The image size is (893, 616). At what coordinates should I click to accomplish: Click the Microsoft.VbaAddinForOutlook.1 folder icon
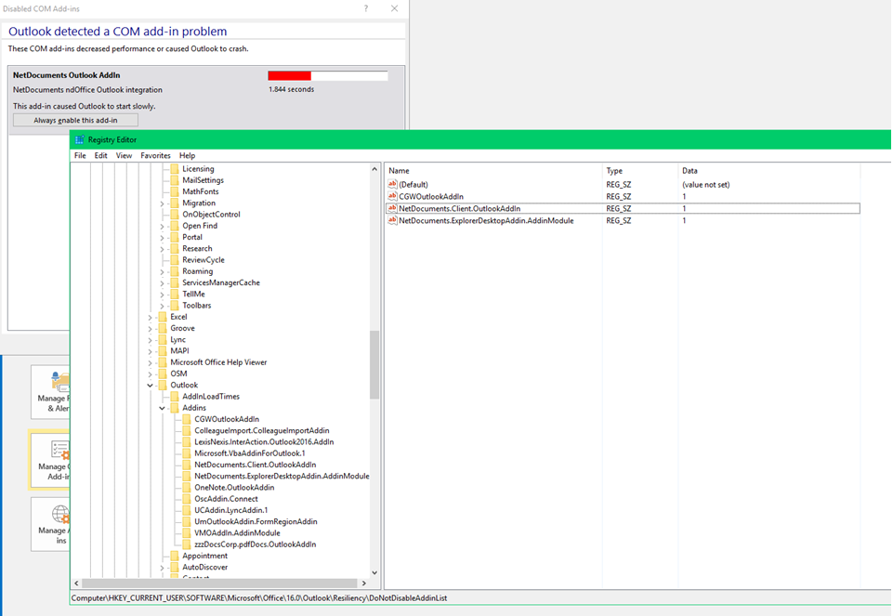186,453
